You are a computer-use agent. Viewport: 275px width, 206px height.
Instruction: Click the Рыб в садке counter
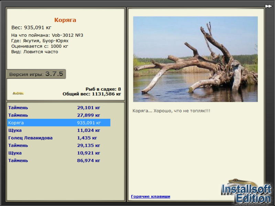click(x=103, y=89)
